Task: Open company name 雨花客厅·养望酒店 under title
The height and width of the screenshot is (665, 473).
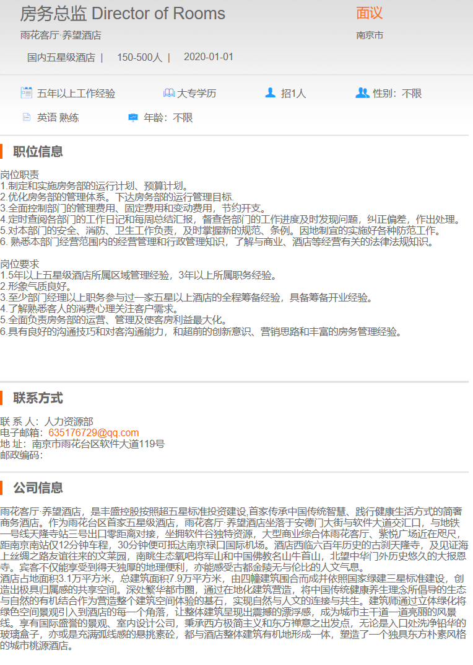Action: (x=61, y=35)
